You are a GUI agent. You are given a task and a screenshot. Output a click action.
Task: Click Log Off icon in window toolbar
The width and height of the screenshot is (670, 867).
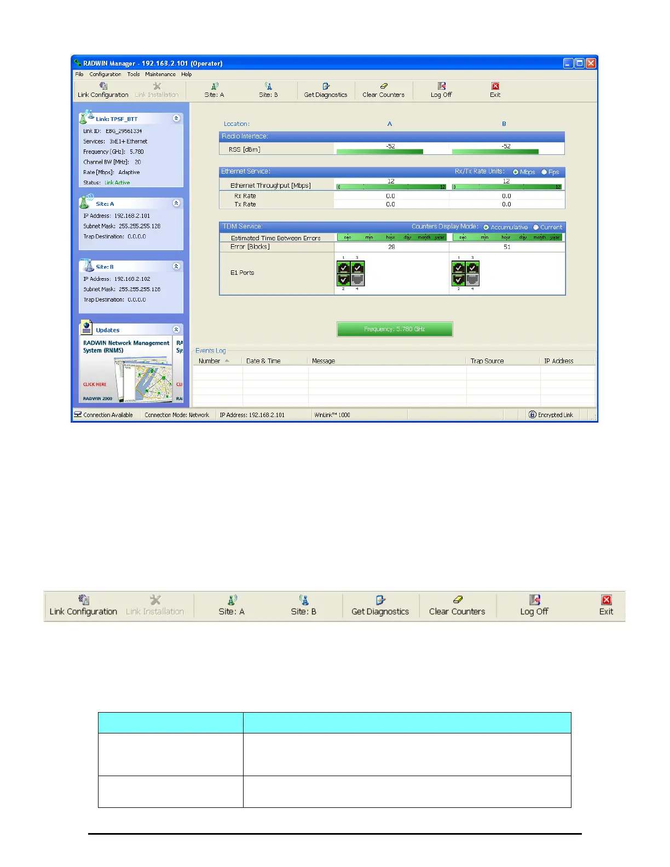(441, 86)
